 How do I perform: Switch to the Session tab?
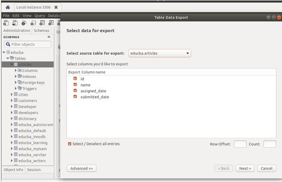34,170
